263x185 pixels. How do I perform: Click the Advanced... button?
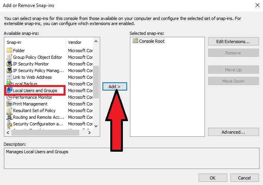[x=233, y=132]
